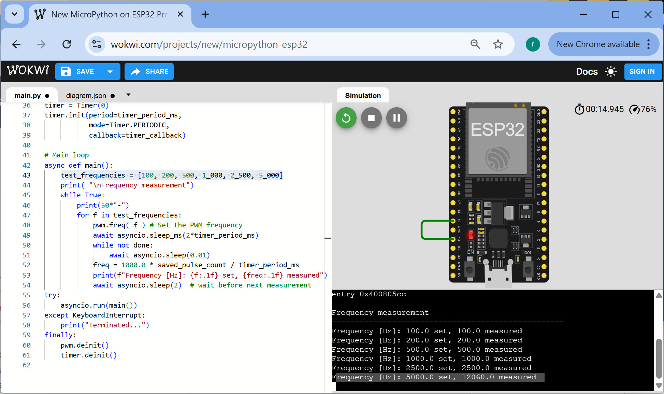Click the ESP32 module chip
The width and height of the screenshot is (664, 394).
pos(497,141)
